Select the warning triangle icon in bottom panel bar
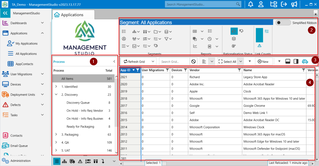The image size is (319, 166). (x=80, y=161)
